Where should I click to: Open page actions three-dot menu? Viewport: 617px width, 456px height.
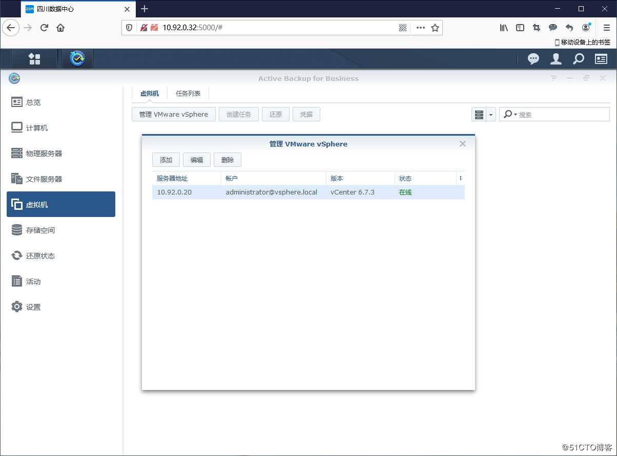421,28
